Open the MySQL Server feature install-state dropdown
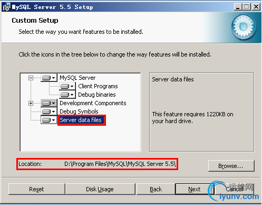This screenshot has width=262, height=205. [x=49, y=78]
